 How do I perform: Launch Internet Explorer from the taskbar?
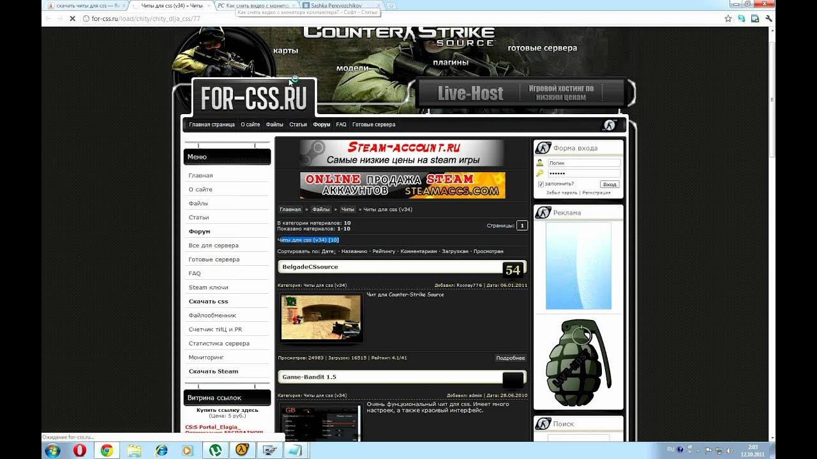click(161, 450)
